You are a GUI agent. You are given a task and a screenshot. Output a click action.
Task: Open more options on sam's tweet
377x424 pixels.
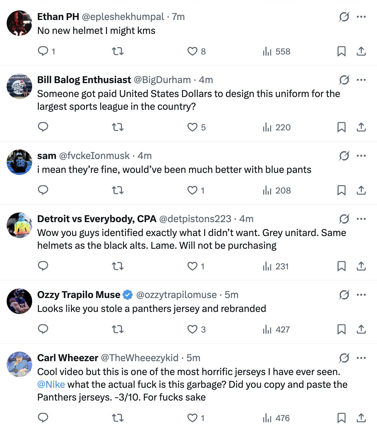point(361,156)
